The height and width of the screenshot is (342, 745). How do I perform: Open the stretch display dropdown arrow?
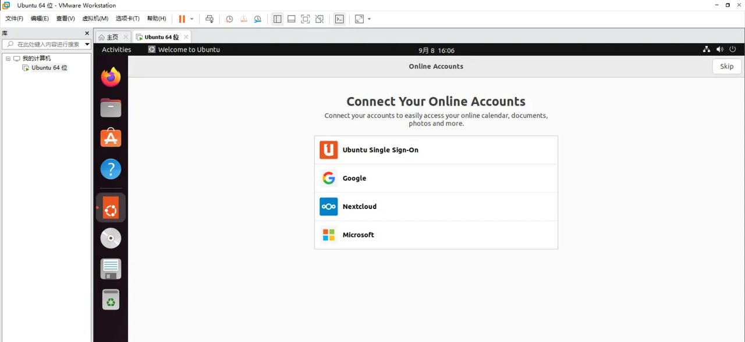[369, 19]
